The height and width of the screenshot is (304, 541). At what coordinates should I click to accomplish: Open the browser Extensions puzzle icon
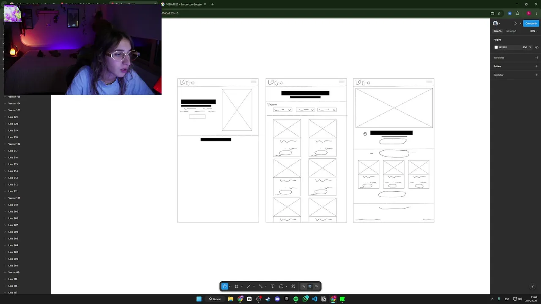(x=517, y=13)
